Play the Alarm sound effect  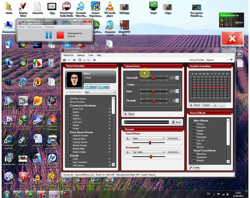[128, 138]
